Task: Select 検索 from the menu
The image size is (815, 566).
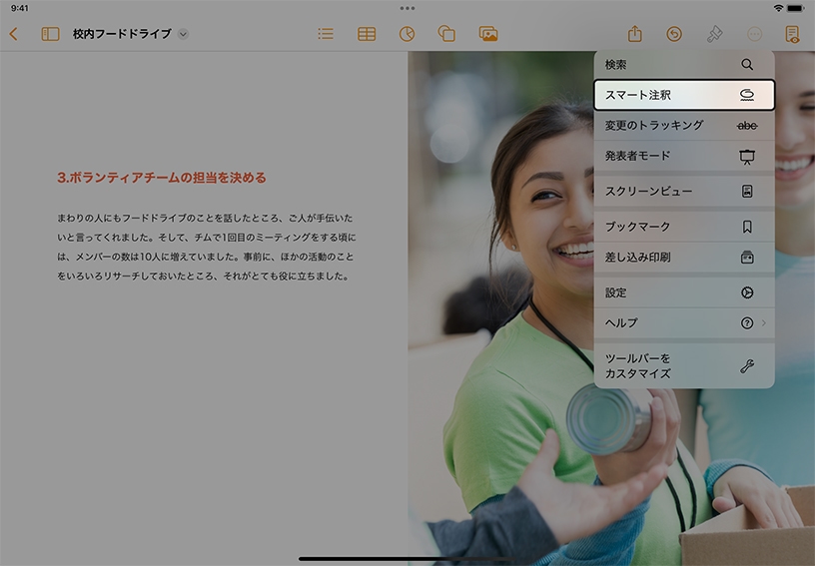Action: click(683, 64)
